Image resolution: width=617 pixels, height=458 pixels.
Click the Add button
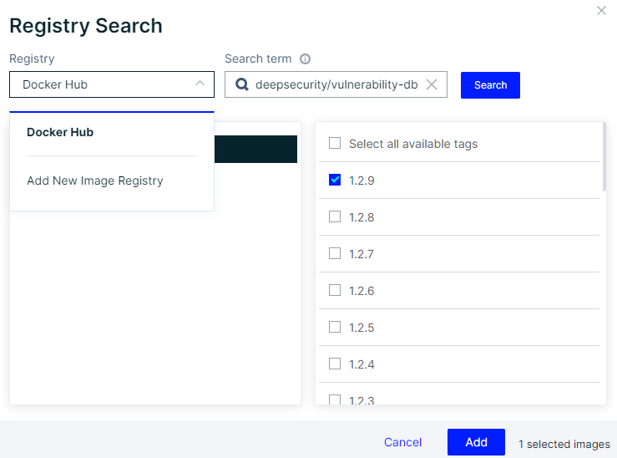[x=476, y=442]
